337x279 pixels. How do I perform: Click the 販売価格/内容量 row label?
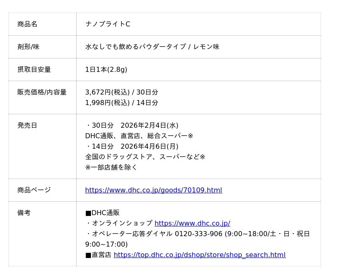(x=42, y=92)
